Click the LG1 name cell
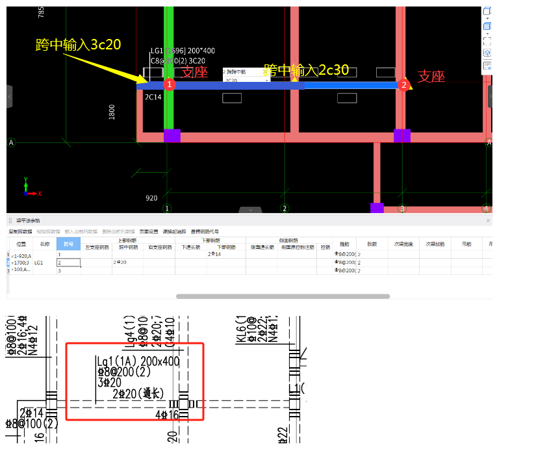 pos(45,263)
